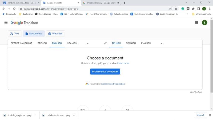Open the Google Translate main menu

(6, 23)
